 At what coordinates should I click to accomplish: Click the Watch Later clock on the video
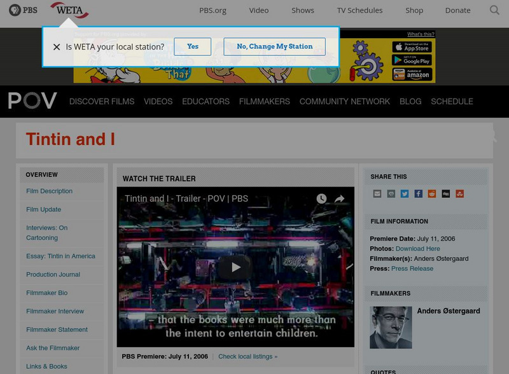point(321,199)
